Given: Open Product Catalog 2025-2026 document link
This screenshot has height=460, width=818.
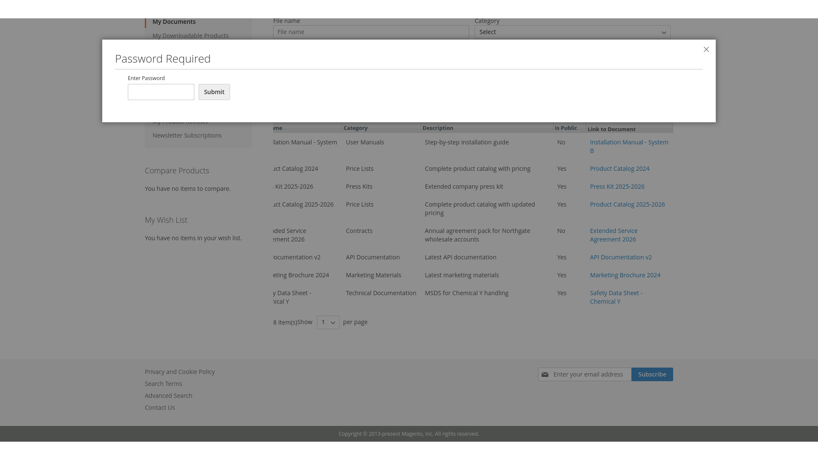Looking at the screenshot, I should [627, 204].
